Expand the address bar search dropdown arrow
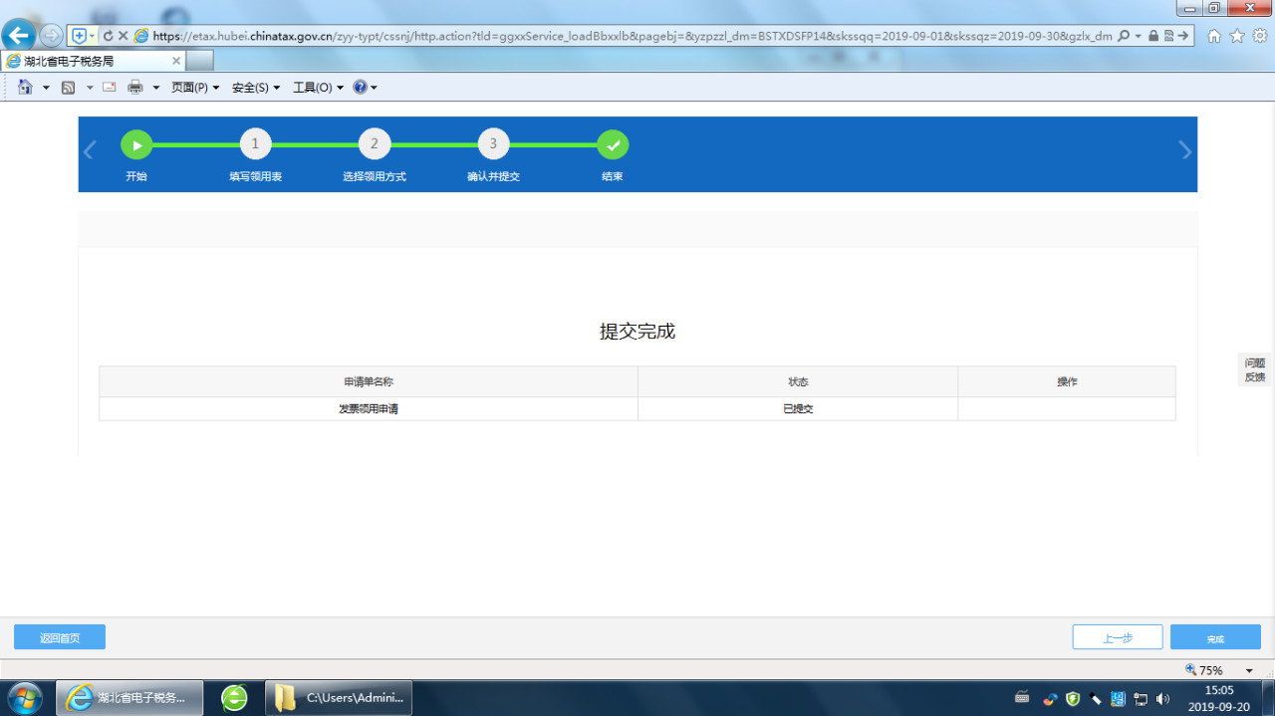 coord(1138,36)
